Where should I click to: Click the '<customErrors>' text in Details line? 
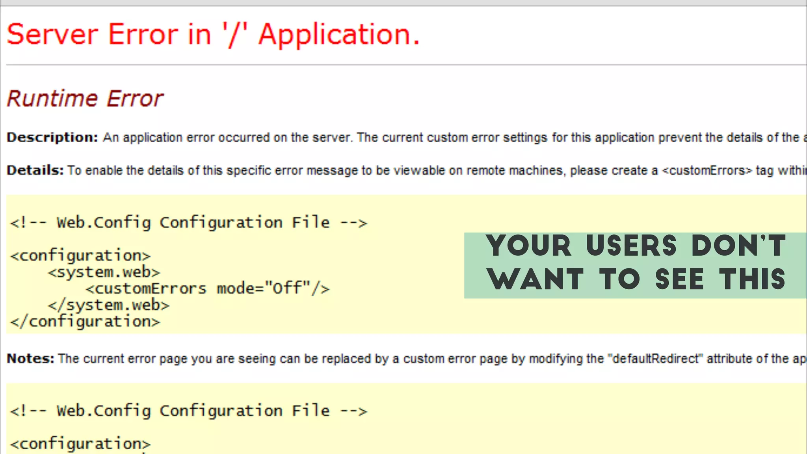[x=707, y=171]
